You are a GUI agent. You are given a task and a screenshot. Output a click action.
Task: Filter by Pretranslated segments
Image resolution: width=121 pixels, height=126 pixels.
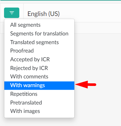tap(39, 102)
